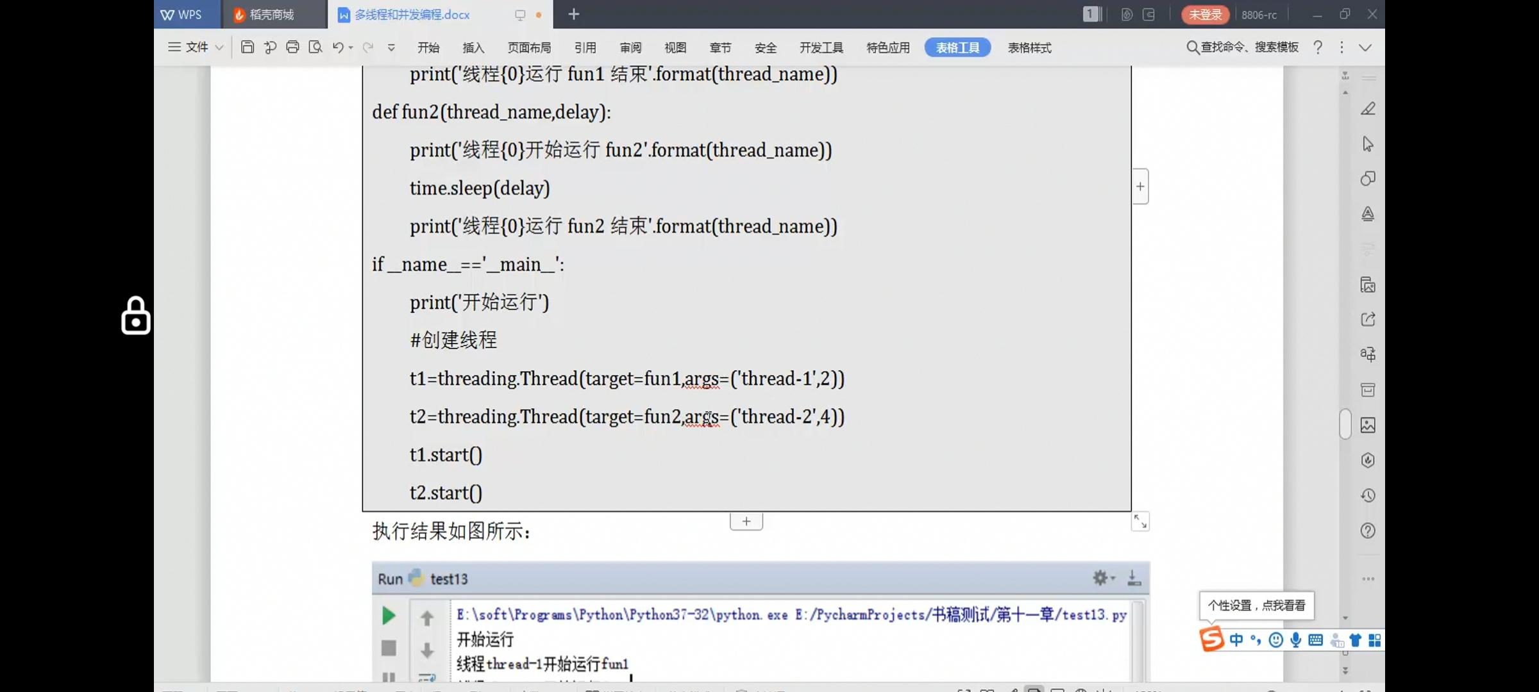Click the scroll down arrow on scrollbar

pyautogui.click(x=1345, y=618)
